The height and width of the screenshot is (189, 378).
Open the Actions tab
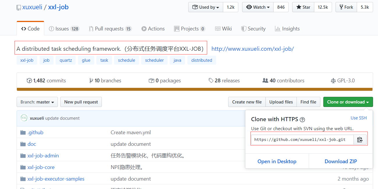[153, 28]
